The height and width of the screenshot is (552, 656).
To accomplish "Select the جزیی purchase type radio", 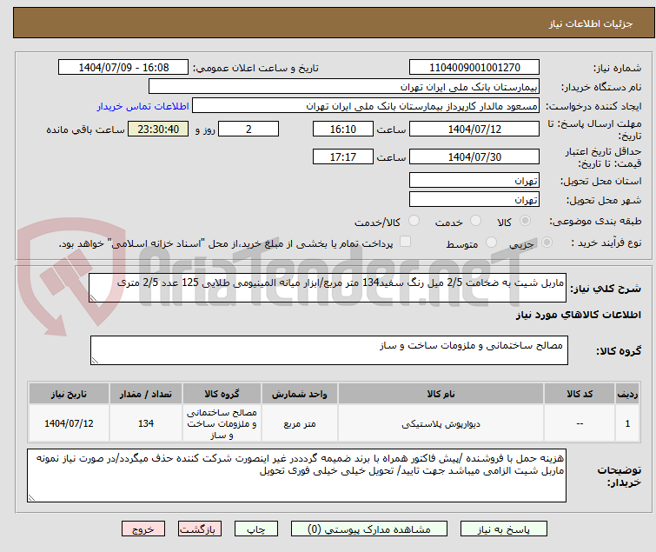I will [x=547, y=243].
